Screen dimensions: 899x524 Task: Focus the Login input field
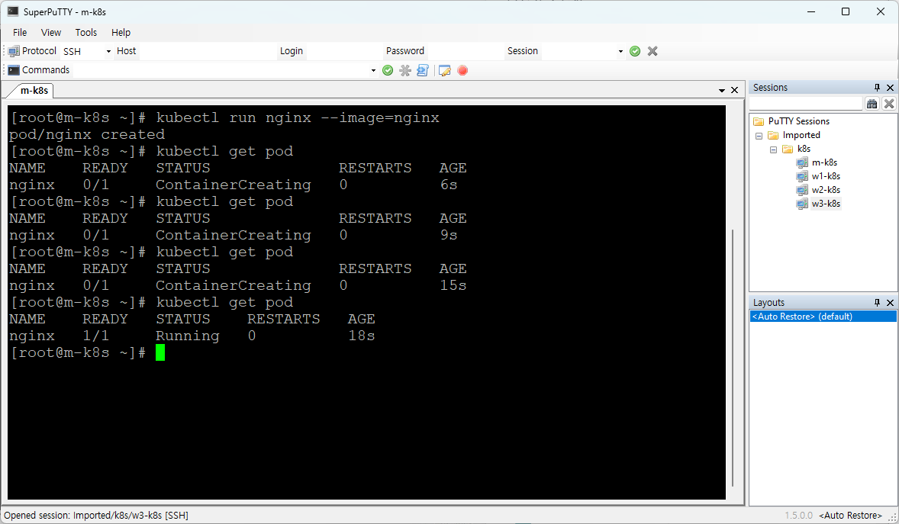[343, 51]
